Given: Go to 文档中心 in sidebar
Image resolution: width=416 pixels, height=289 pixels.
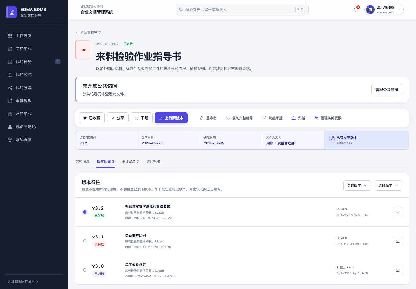Looking at the screenshot, I should pos(34,49).
